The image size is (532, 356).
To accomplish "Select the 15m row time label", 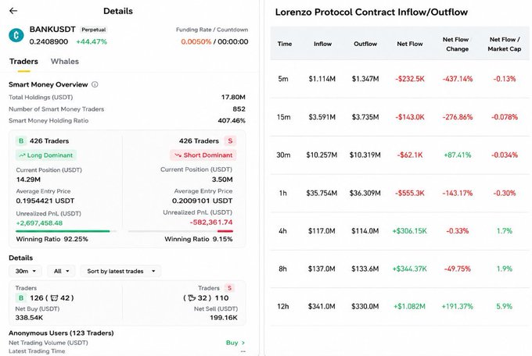I will 284,117.
